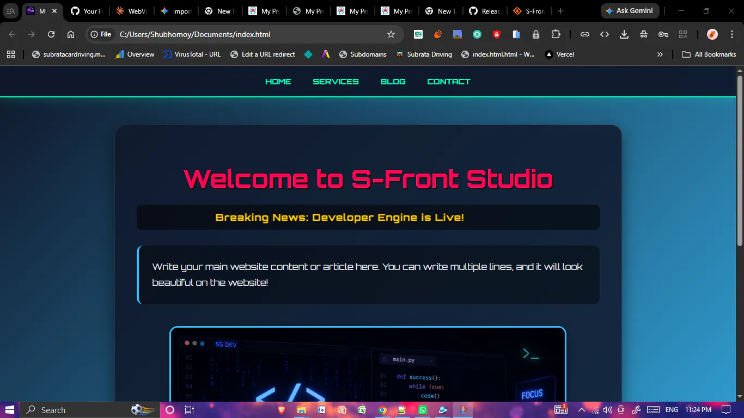
Task: Open the Chrome profile avatar
Action: tap(712, 34)
